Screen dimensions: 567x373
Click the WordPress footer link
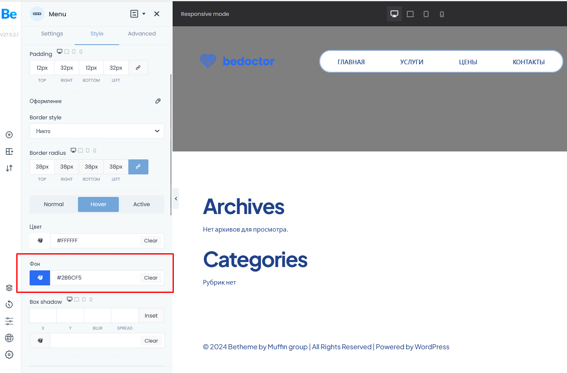click(x=432, y=347)
